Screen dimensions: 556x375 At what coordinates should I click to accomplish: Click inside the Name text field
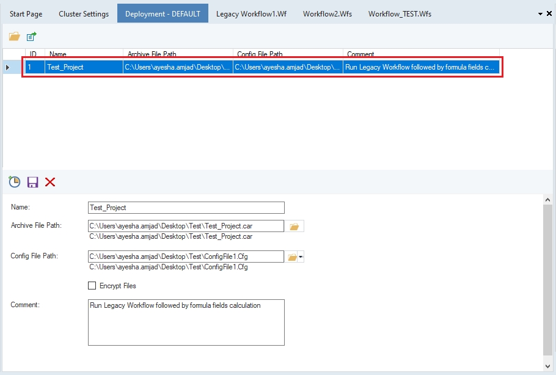(x=186, y=208)
